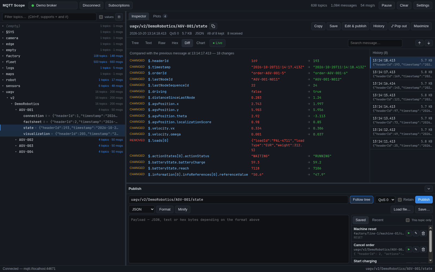Enable the Retain checkbox
The height and width of the screenshot is (272, 435).
tap(400, 200)
